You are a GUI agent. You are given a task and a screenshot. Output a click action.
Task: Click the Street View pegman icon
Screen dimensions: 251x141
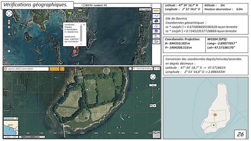point(9,21)
